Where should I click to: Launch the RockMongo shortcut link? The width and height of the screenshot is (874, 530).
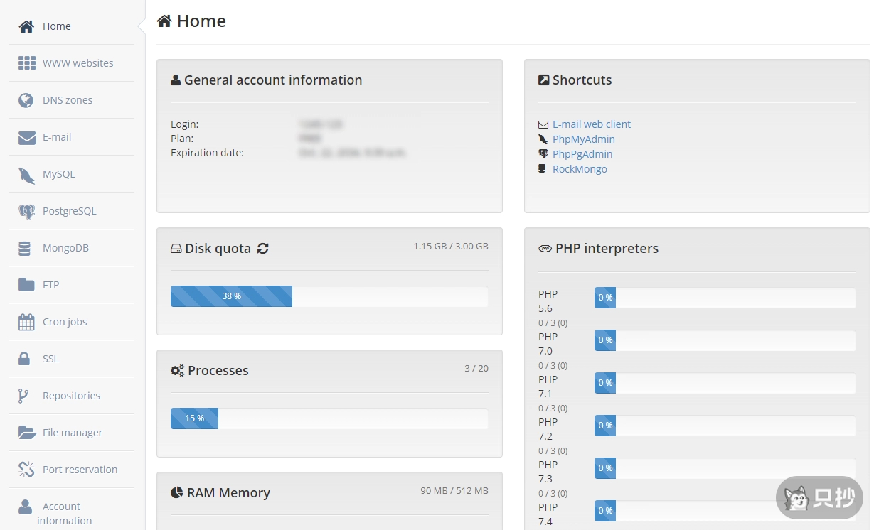pos(580,169)
